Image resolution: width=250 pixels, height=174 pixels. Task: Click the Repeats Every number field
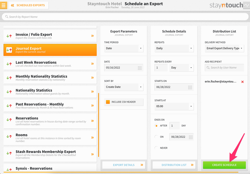coord(161,68)
